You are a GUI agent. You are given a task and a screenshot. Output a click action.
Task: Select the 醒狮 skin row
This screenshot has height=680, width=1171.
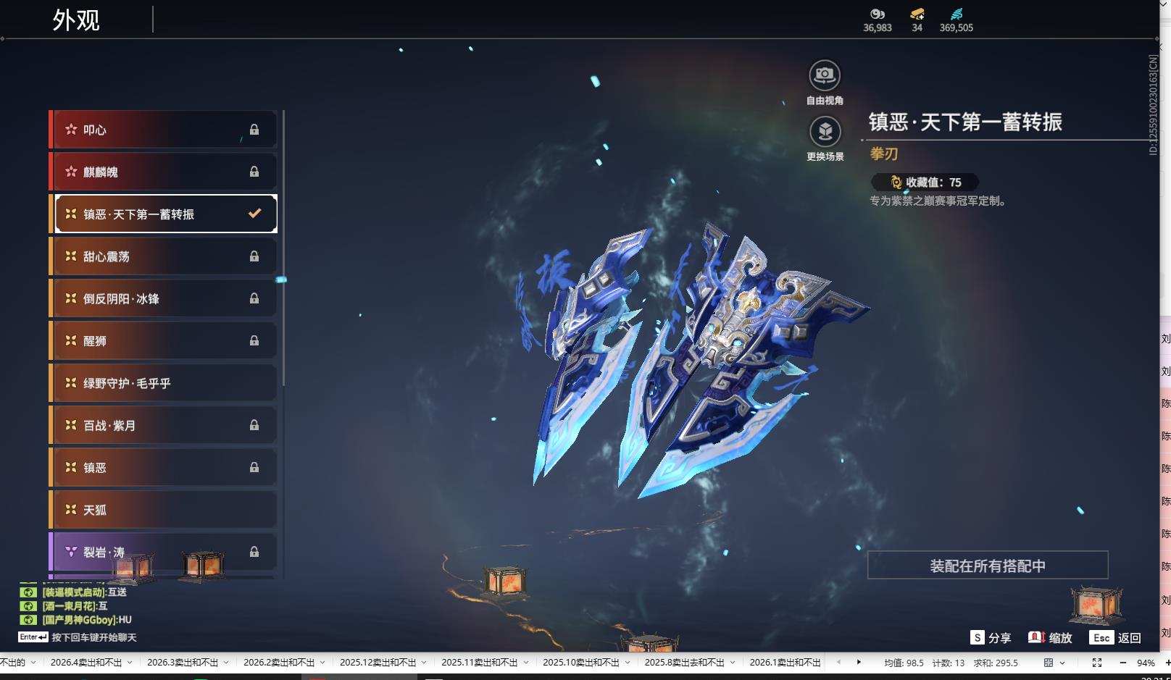tap(163, 340)
